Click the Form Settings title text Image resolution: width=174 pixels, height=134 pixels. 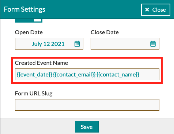24,9
